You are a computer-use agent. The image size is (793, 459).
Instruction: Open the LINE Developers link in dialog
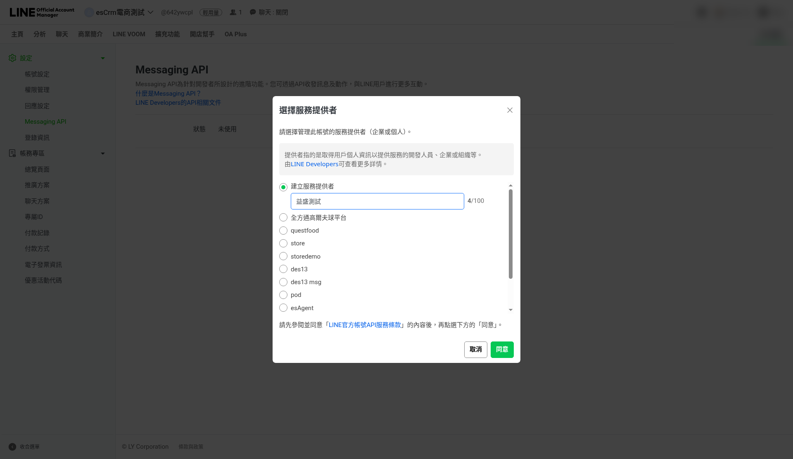[x=315, y=164]
